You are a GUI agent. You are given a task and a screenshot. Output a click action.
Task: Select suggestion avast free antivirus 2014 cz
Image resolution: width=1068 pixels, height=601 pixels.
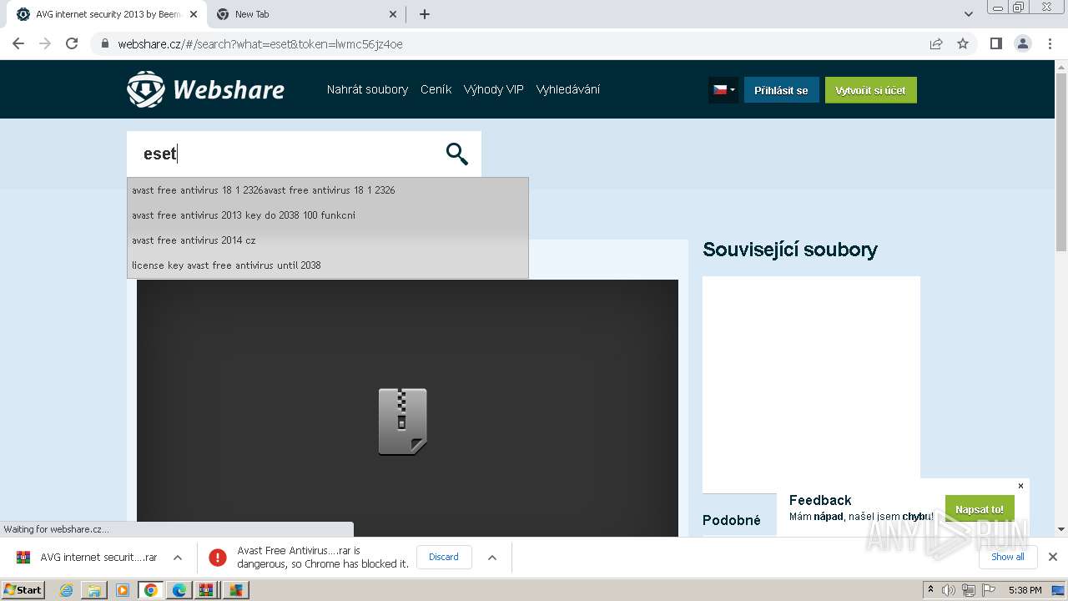pyautogui.click(x=327, y=240)
